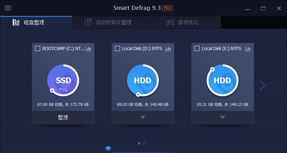Click the 67.60 GB 可用, 共 172.79 GB text
The width and height of the screenshot is (287, 153).
pyautogui.click(x=63, y=104)
